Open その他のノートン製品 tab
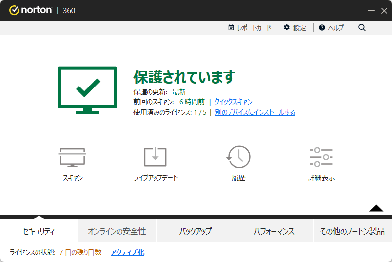The height and width of the screenshot is (262, 392). [352, 231]
